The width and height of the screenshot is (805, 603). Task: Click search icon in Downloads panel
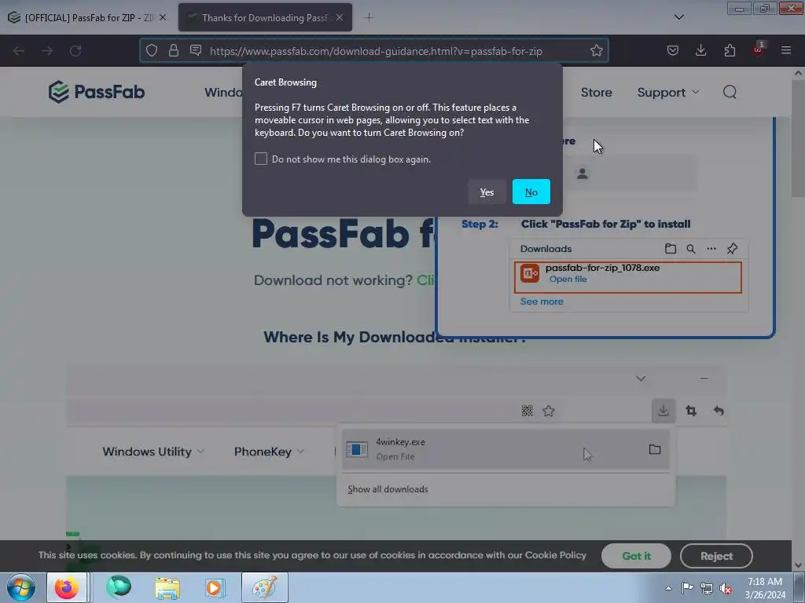pos(691,249)
